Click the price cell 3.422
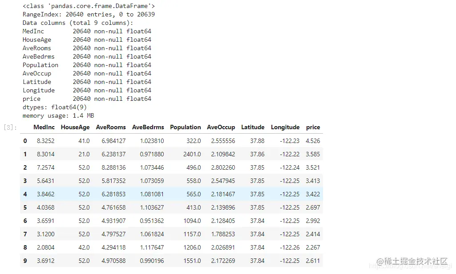Viewport: 456px width, 274px height. click(313, 194)
